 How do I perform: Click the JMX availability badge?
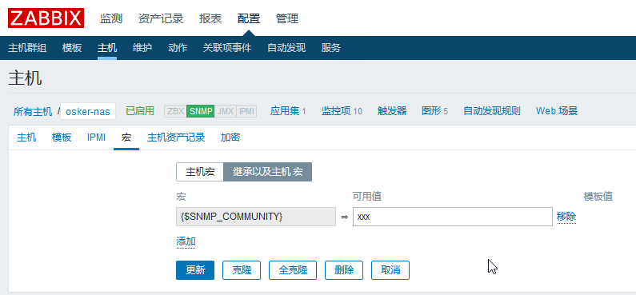point(225,111)
